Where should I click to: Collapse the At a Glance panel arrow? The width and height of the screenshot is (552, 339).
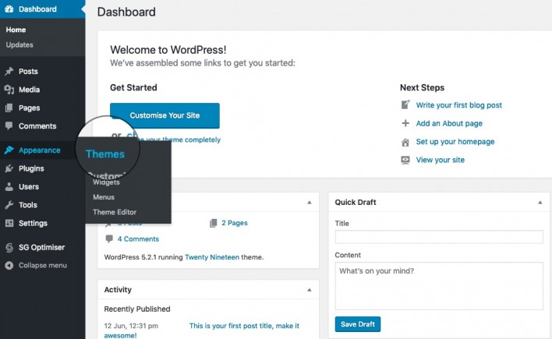(310, 203)
